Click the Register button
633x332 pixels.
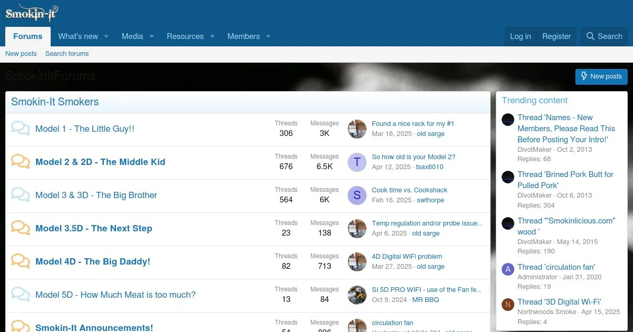point(557,36)
